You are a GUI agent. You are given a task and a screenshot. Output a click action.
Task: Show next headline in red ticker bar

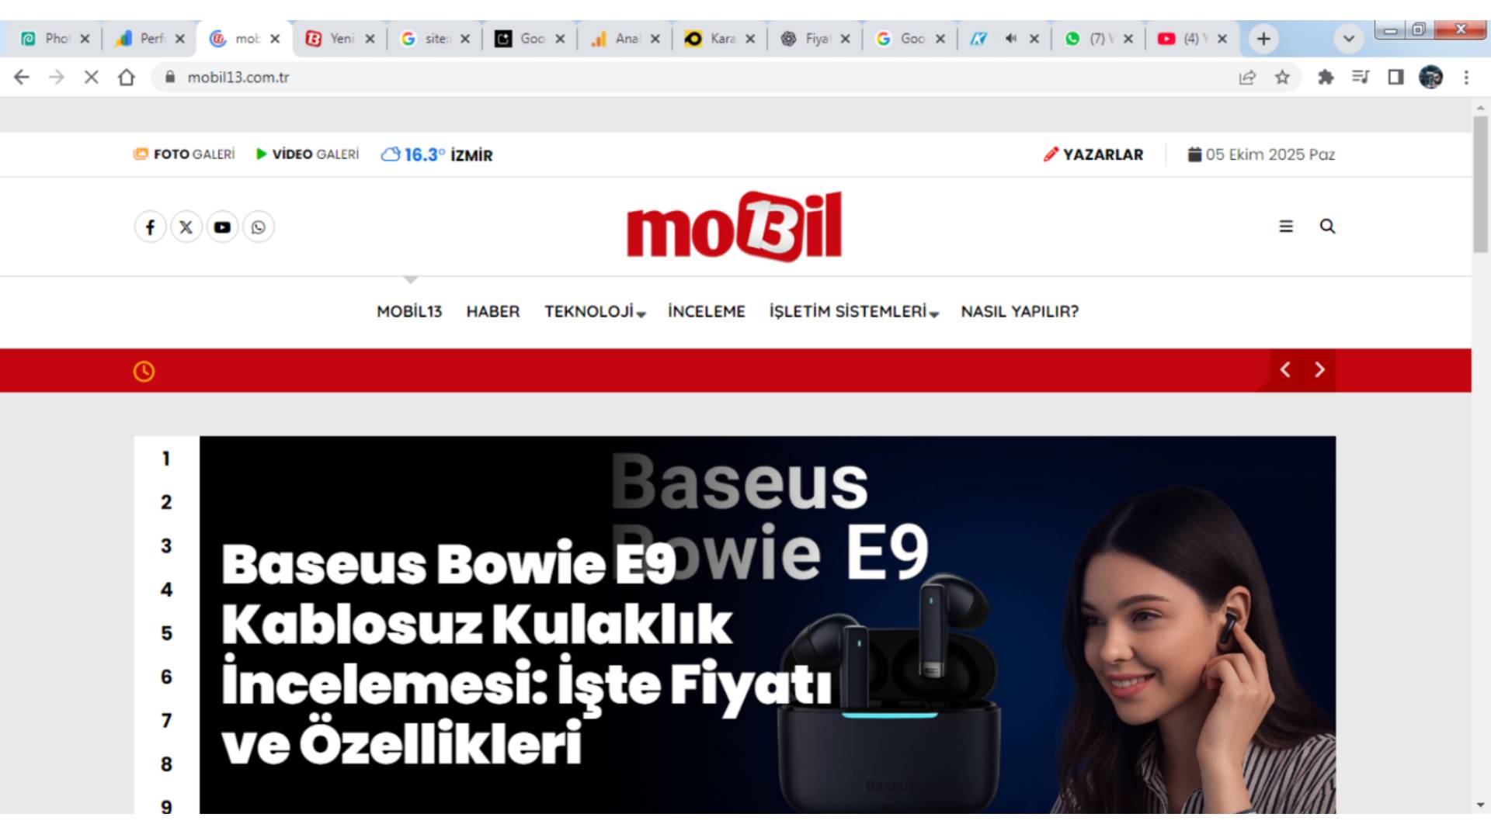tap(1319, 370)
